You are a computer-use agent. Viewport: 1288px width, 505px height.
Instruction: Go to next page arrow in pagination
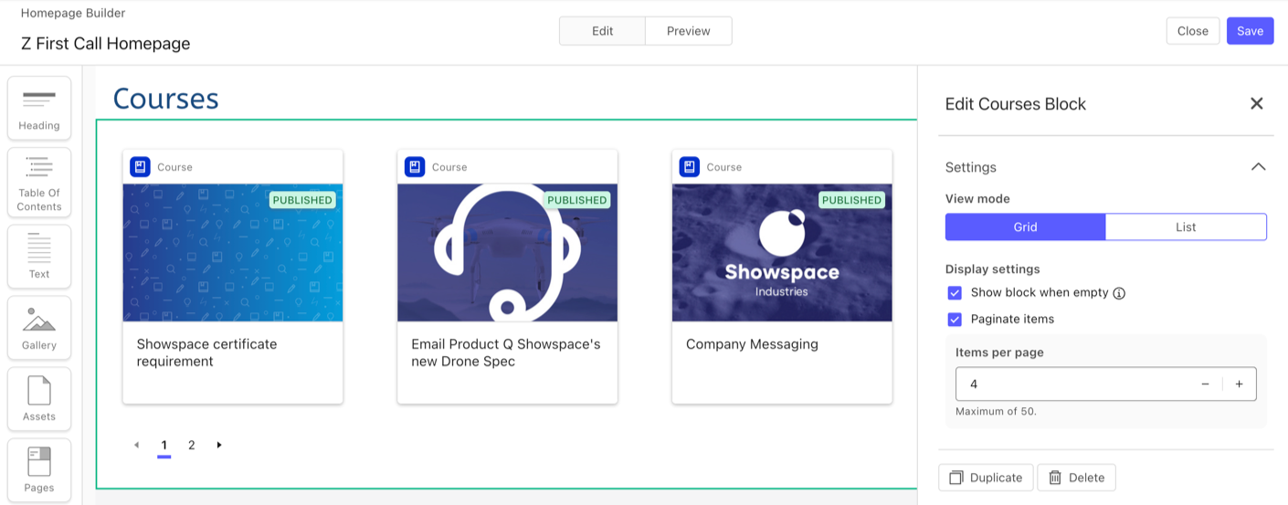click(219, 445)
